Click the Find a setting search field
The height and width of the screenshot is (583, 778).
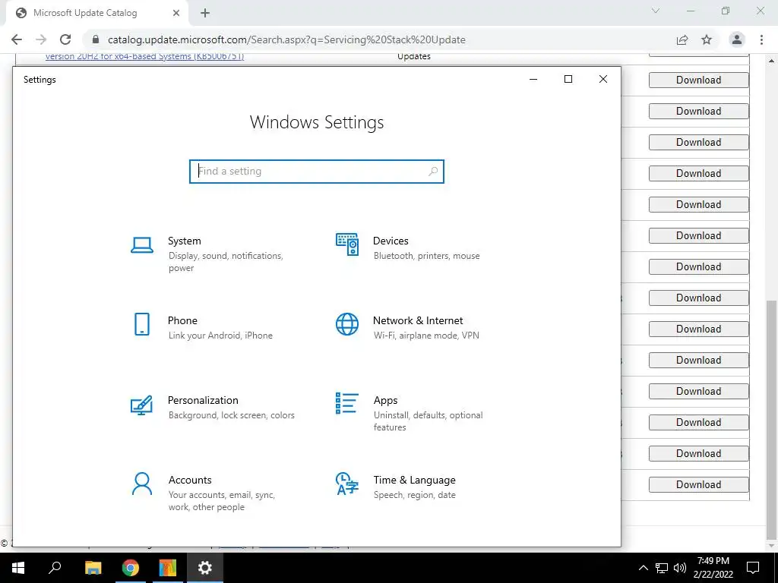click(317, 171)
